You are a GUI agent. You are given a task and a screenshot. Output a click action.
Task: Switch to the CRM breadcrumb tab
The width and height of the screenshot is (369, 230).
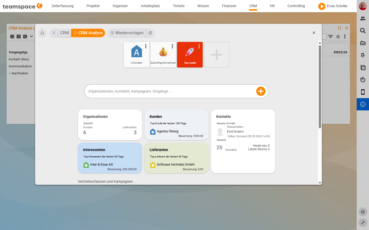[65, 33]
